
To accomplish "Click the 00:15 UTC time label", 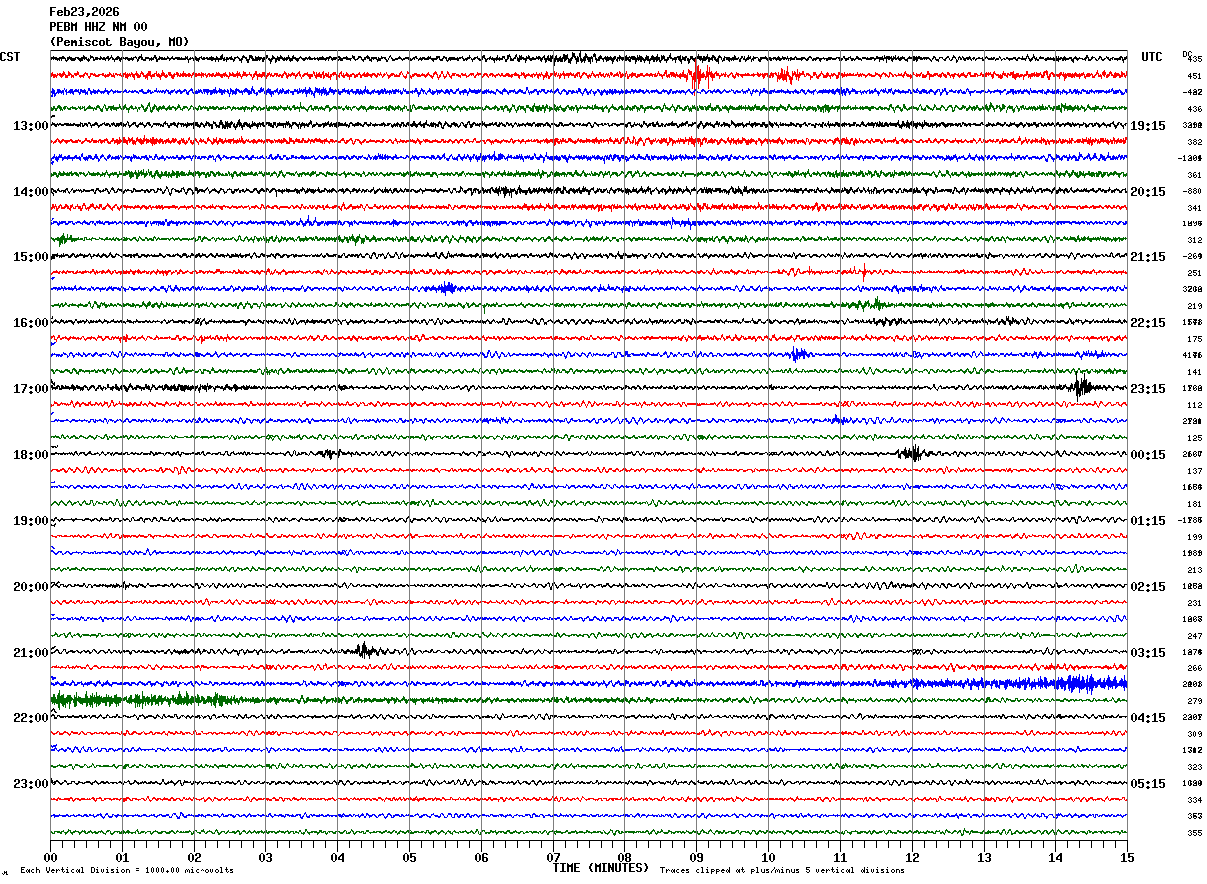I will tap(1148, 455).
